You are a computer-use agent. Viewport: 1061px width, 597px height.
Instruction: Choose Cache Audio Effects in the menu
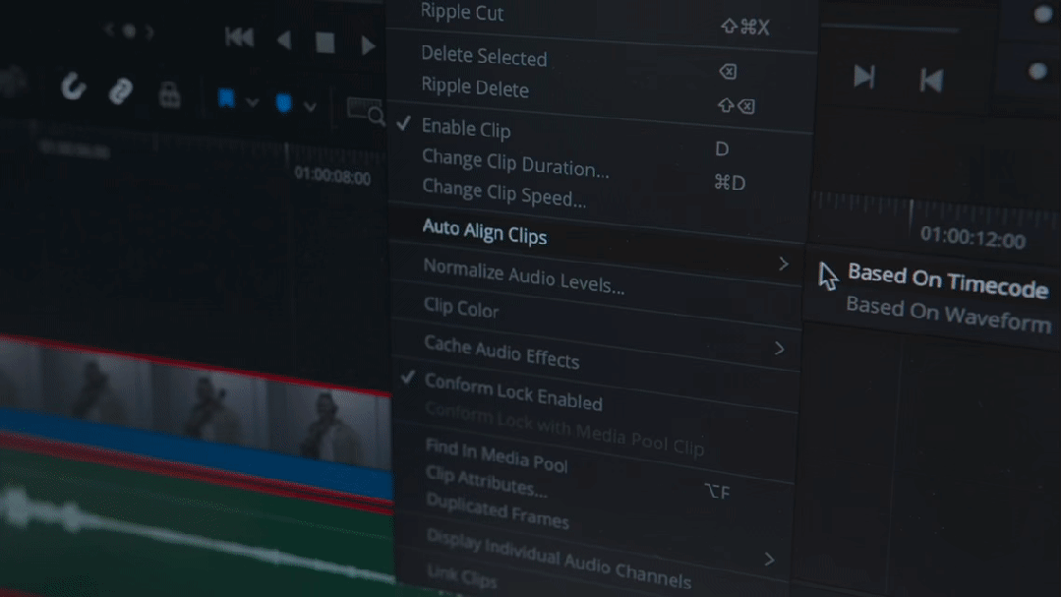(501, 352)
